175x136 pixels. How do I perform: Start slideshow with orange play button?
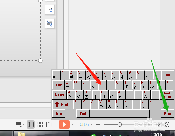[64, 124]
